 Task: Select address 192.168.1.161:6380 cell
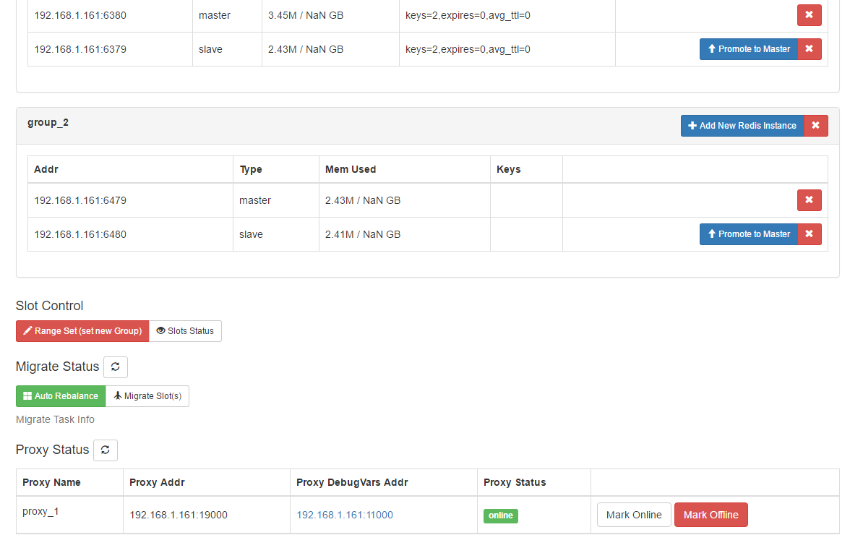(x=110, y=16)
